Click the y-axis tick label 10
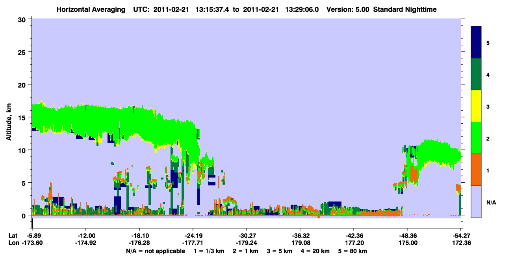 (23, 150)
